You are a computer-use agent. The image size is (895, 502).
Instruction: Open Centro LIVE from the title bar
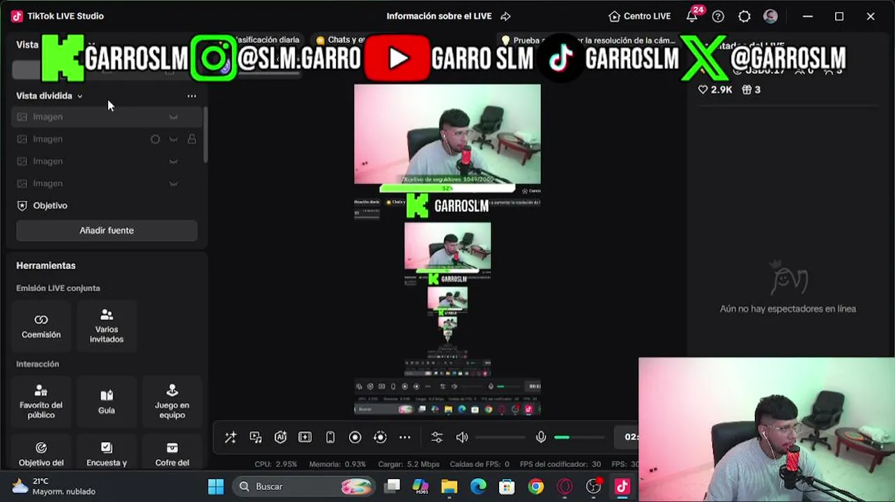(639, 16)
